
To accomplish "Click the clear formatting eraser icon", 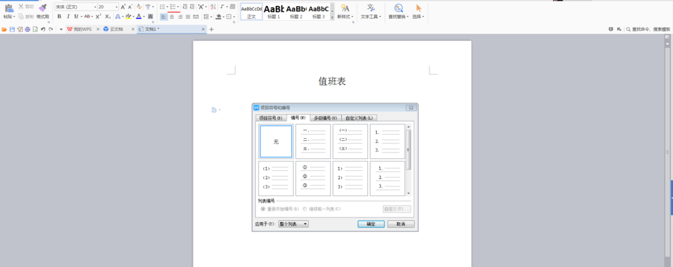I will 139,7.
